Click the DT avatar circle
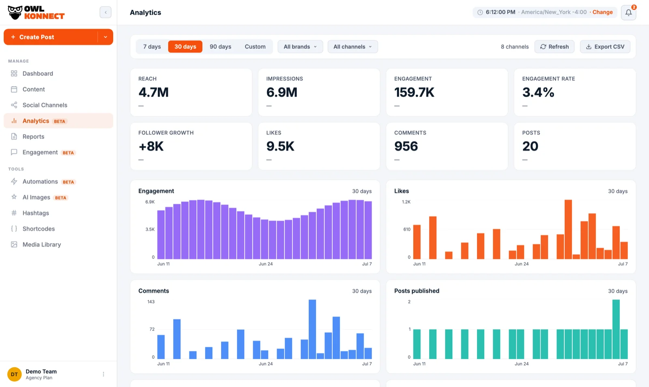 coord(14,374)
